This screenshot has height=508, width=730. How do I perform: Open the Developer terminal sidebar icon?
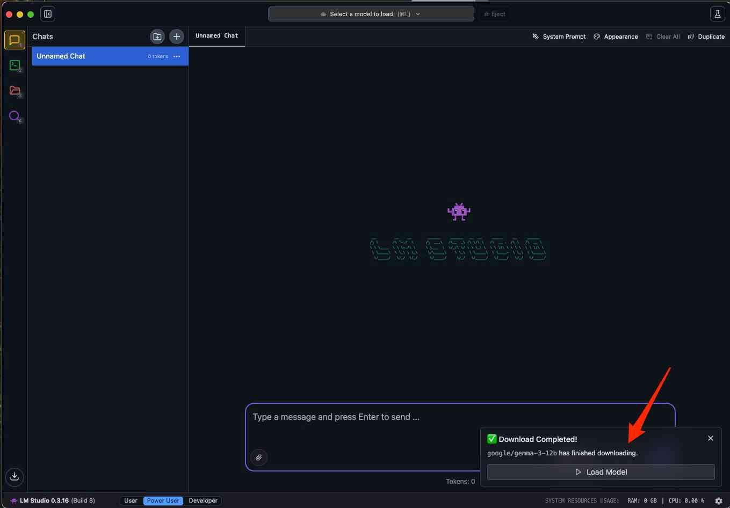pos(15,66)
